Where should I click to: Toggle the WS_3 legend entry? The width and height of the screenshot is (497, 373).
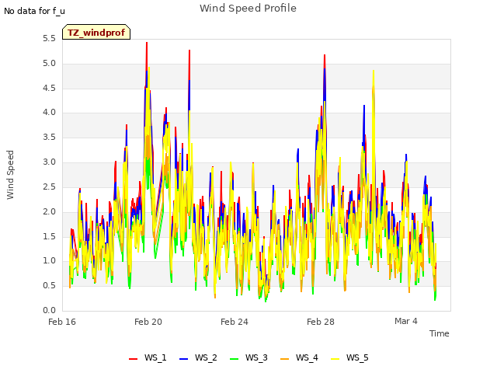248,357
